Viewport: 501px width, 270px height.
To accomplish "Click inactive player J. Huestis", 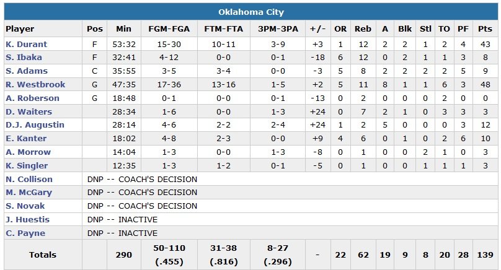I will [27, 220].
